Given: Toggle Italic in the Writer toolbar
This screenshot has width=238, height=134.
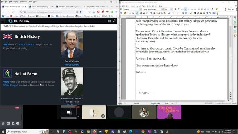Looking at the screenshot, I should (178, 9).
